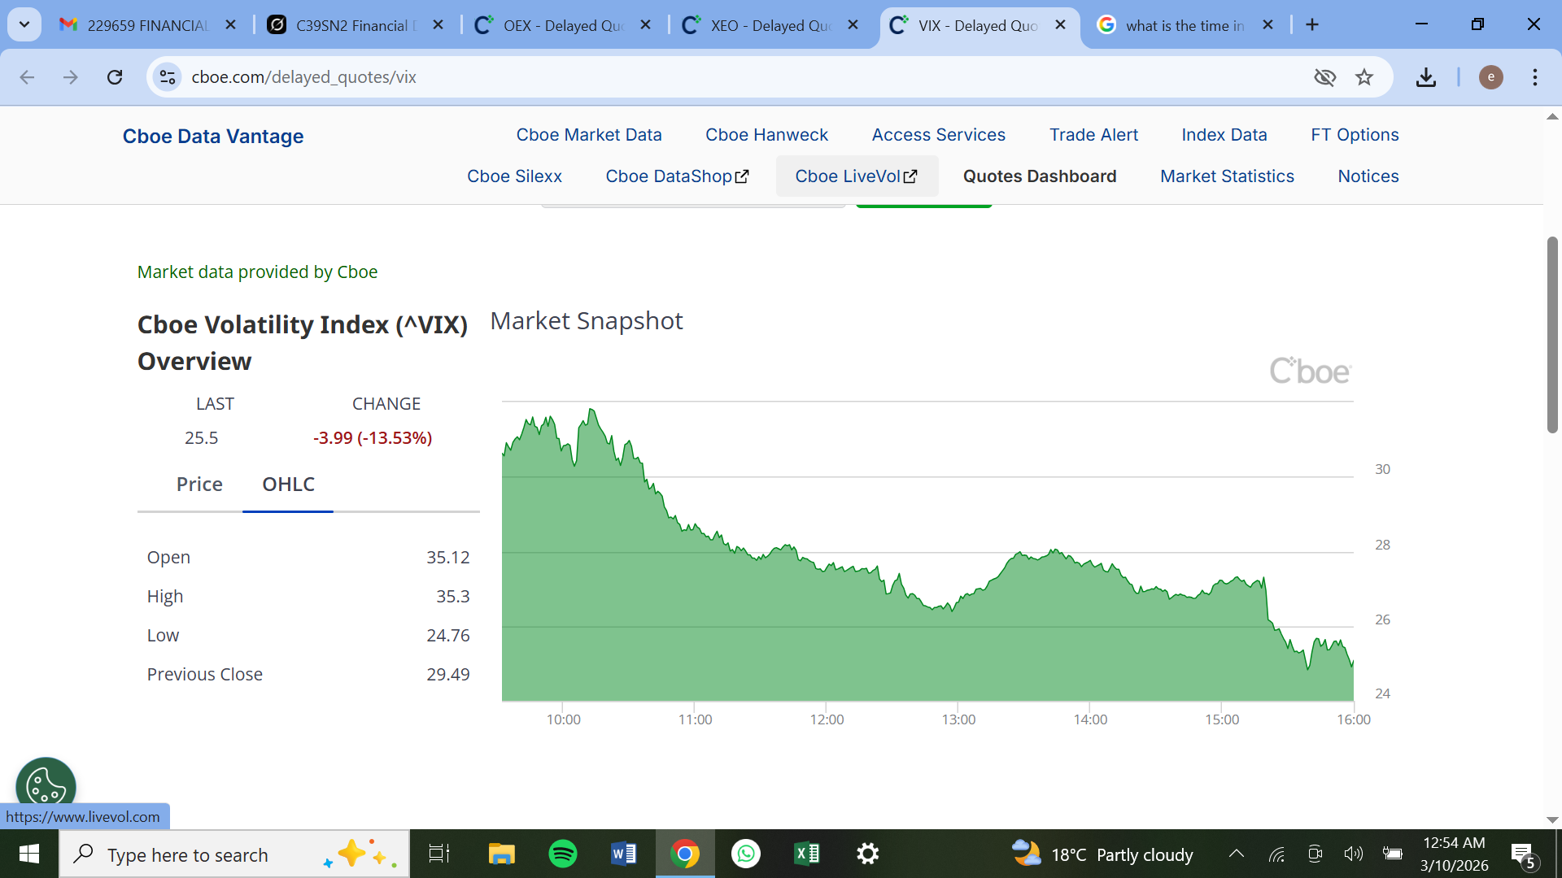This screenshot has width=1562, height=878.
Task: Open the Chrome profile avatar
Action: (1491, 77)
